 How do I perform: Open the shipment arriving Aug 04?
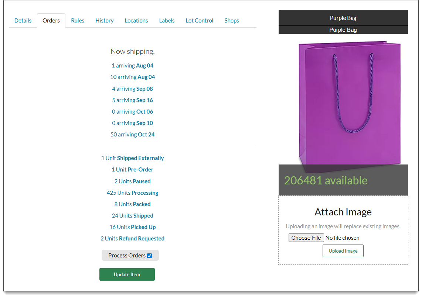[132, 65]
